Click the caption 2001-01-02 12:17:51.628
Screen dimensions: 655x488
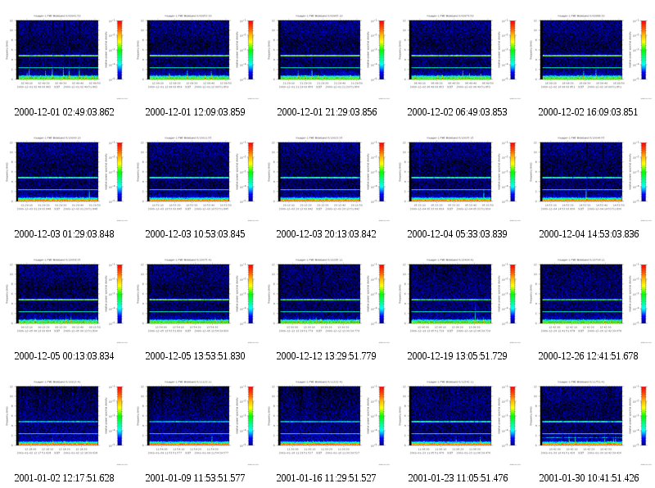coord(65,478)
